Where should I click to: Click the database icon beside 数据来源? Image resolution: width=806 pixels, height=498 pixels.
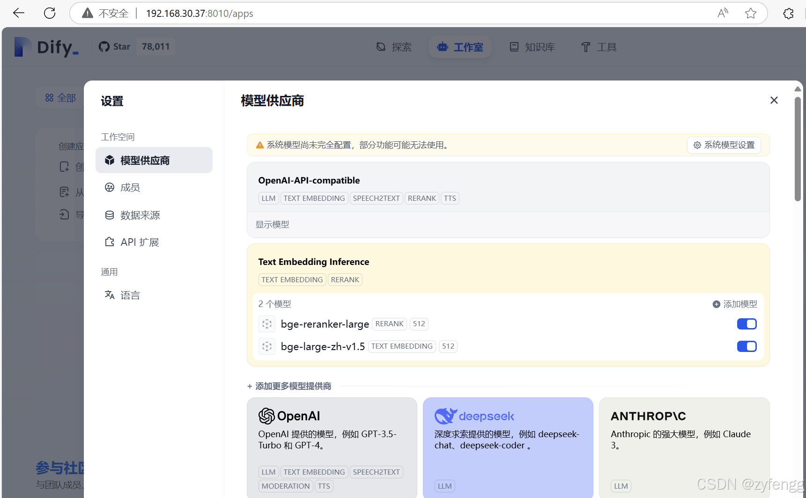[110, 215]
